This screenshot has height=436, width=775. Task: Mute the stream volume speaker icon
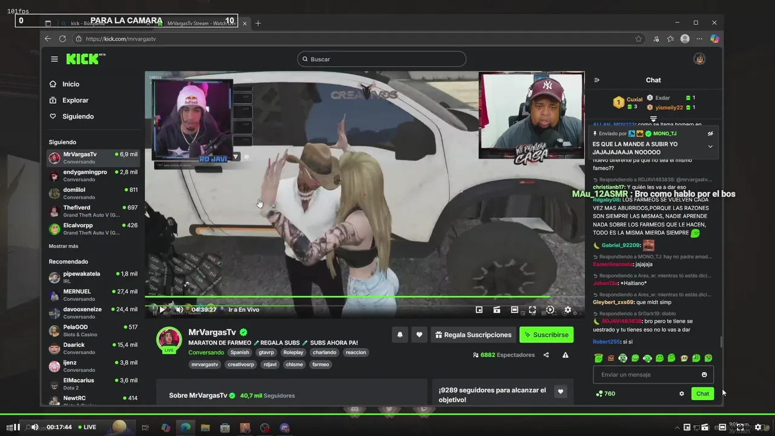179,309
